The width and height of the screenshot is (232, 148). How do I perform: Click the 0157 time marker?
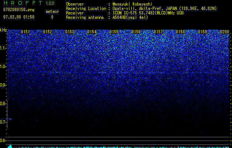tap(158, 32)
